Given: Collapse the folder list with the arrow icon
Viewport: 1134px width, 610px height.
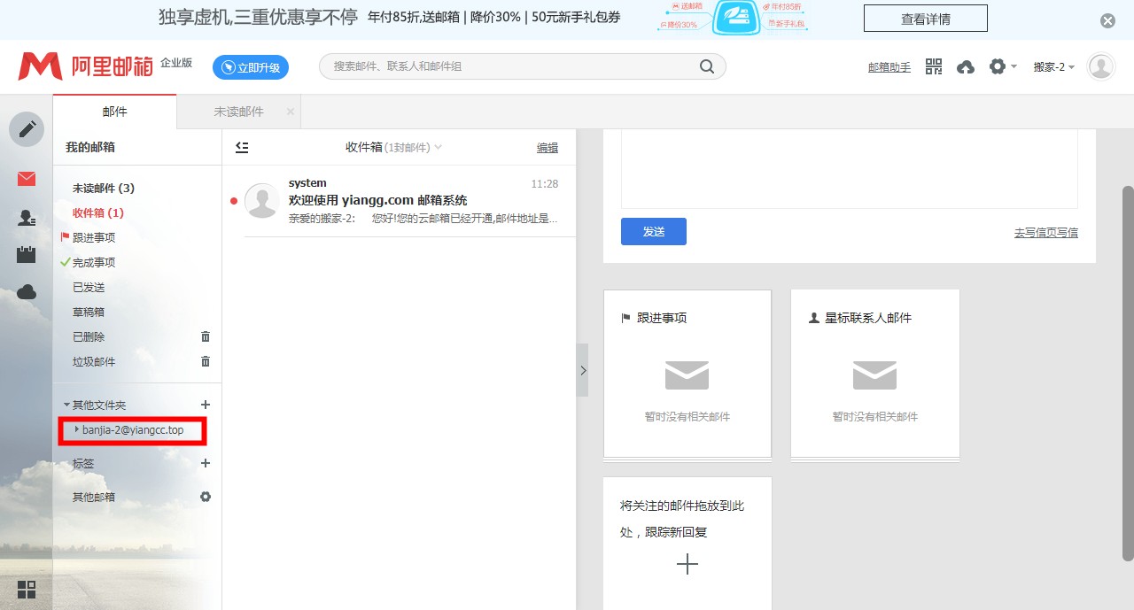Looking at the screenshot, I should coord(242,148).
